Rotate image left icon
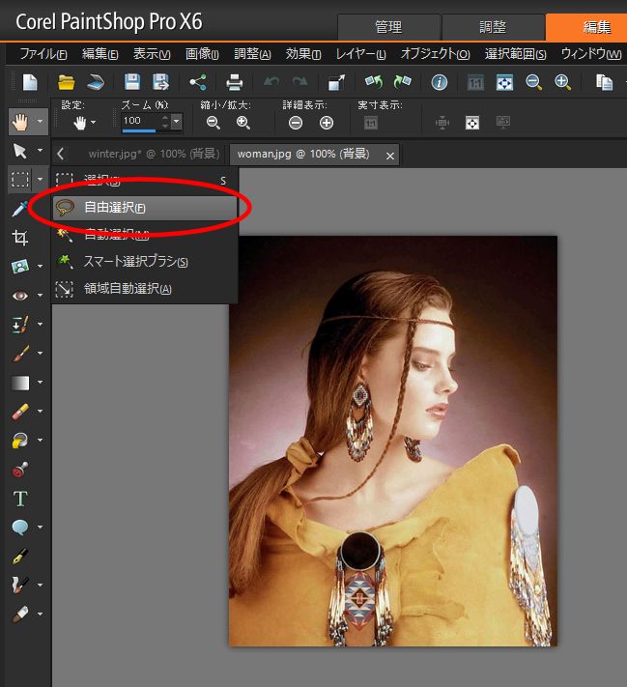Image resolution: width=627 pixels, height=687 pixels. pos(374,82)
